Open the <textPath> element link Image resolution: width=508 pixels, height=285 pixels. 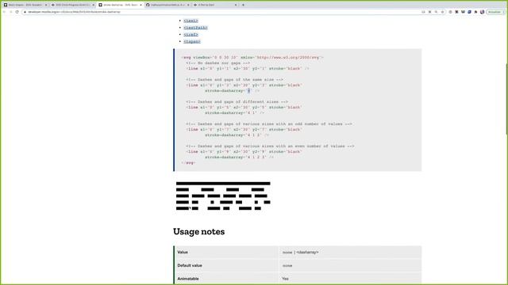[195, 28]
